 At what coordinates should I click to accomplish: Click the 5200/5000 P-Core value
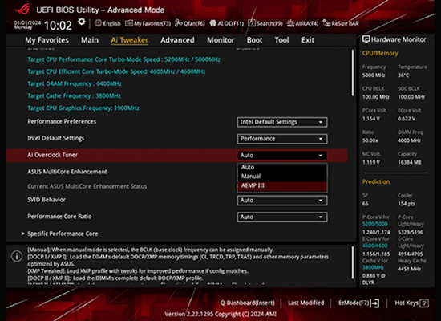pos(375,224)
